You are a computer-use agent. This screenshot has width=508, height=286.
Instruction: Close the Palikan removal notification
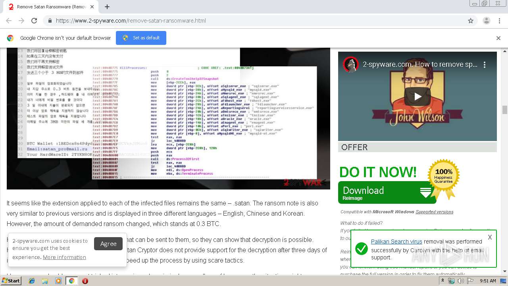tap(490, 237)
